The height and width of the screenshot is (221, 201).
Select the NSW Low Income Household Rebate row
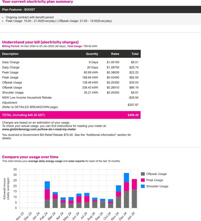coord(27,98)
